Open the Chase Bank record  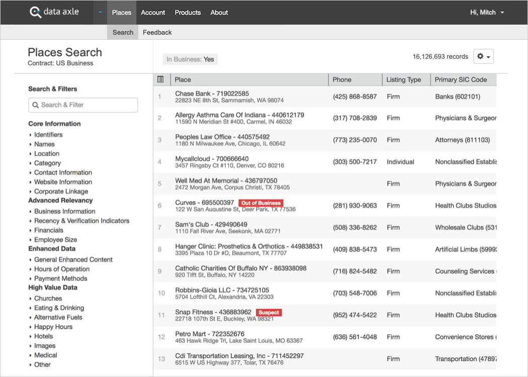pos(212,93)
